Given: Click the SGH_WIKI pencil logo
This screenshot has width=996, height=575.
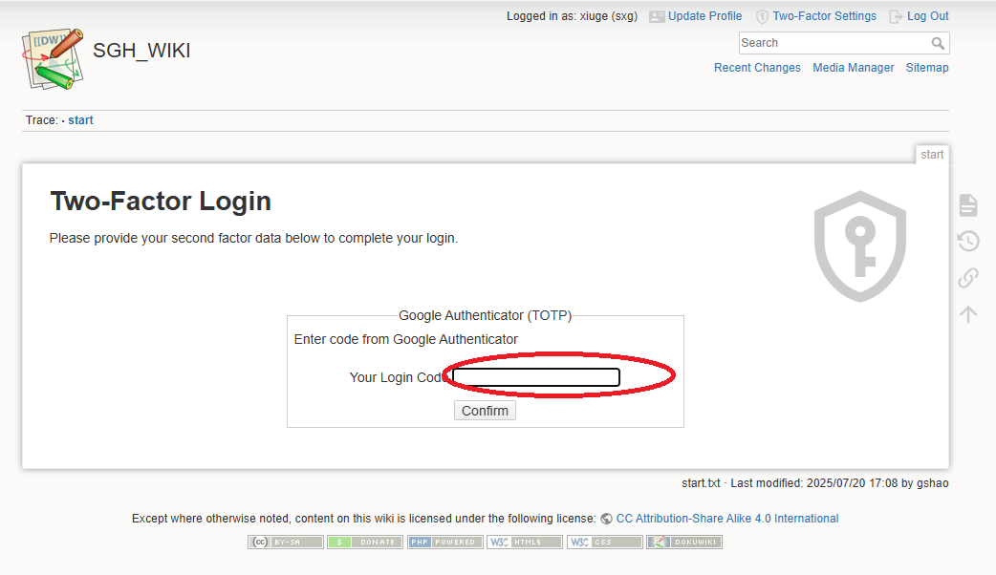Looking at the screenshot, I should 52,58.
